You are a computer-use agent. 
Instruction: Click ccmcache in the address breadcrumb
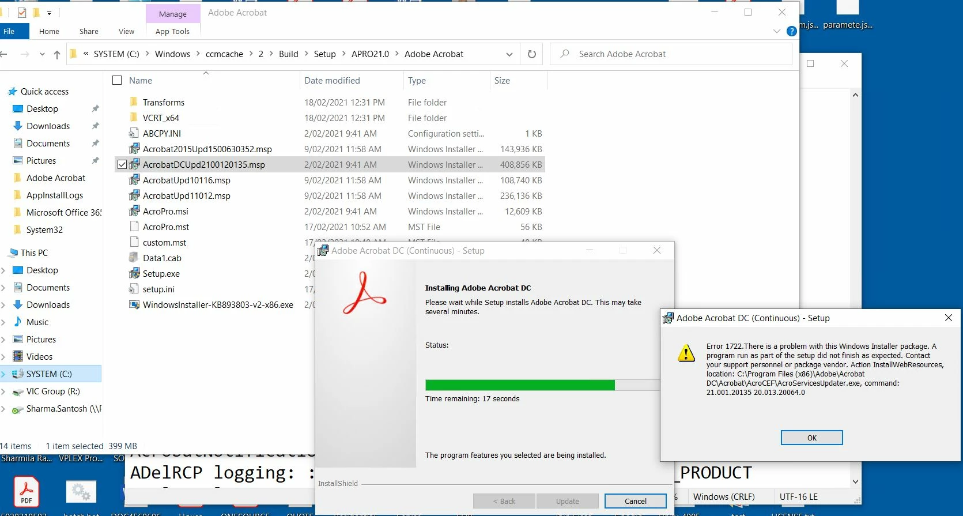coord(224,54)
